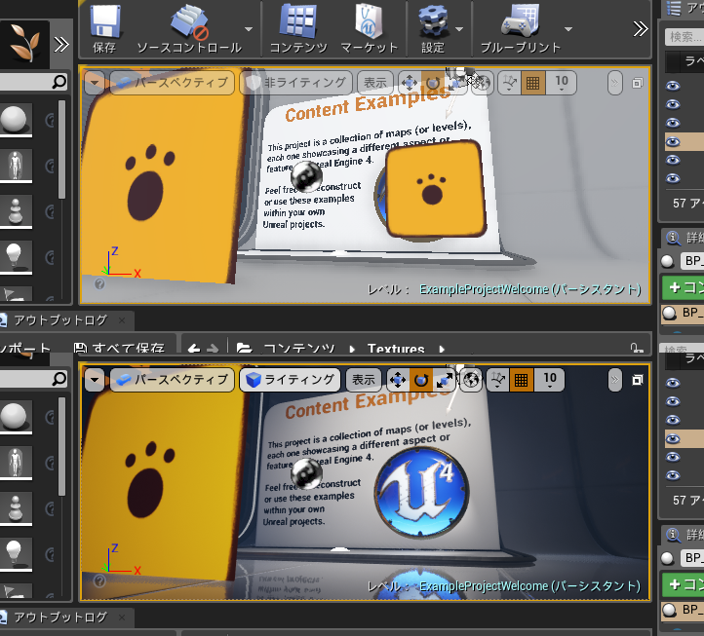Go back with content browser left arrow
Screen dimensions: 704x636
[194, 348]
